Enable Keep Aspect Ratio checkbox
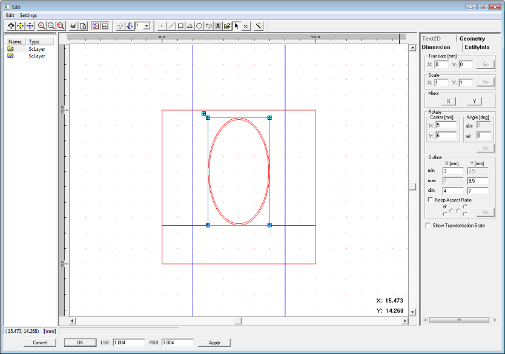 [x=431, y=200]
